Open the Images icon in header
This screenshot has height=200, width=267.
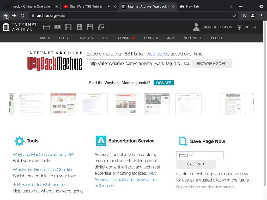(101, 27)
